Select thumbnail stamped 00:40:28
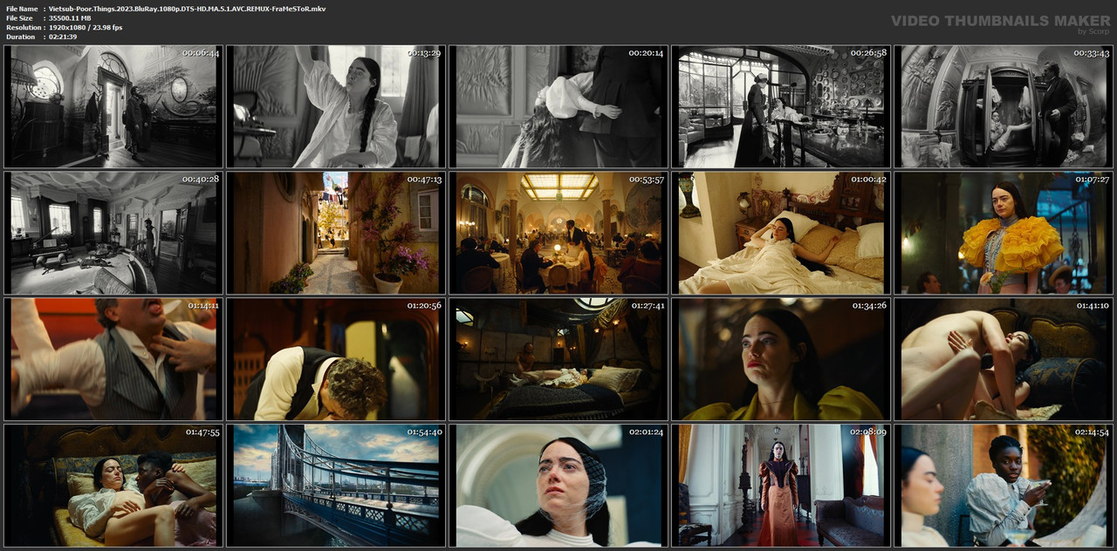Viewport: 1117px width, 551px height. coord(113,233)
